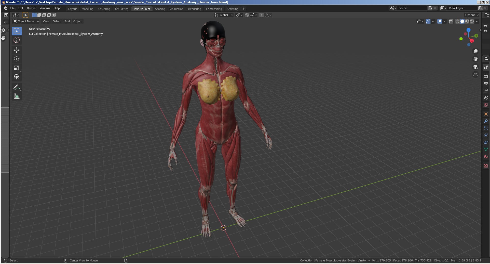Expand overlays options dropdown arrow
Viewport: 490px width, 264px height.
point(444,21)
